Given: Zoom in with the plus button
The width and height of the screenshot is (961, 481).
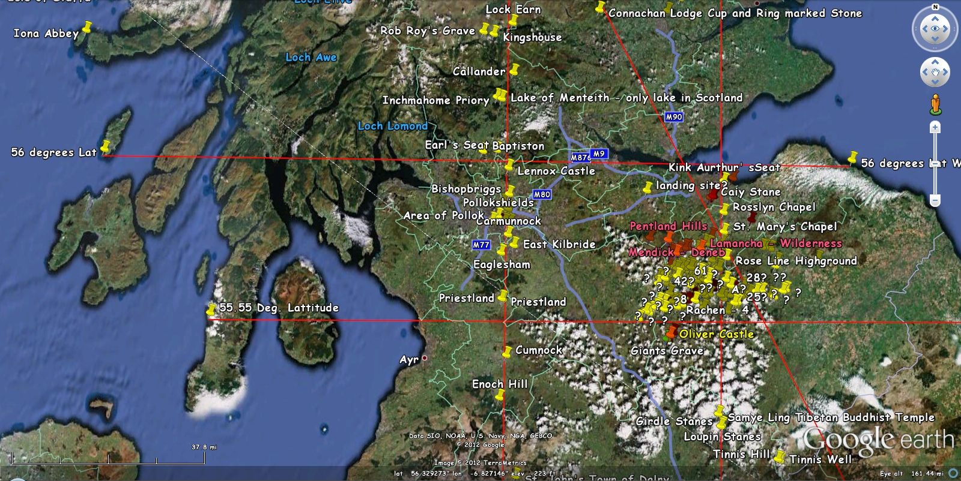Looking at the screenshot, I should (x=935, y=127).
